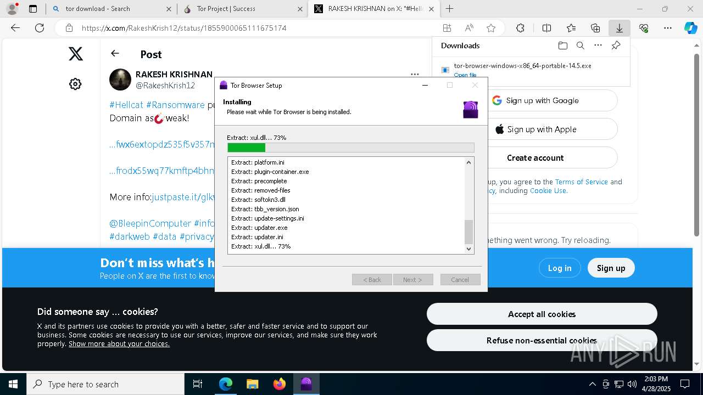This screenshot has height=395, width=703.
Task: Launch the Copilot sidebar icon
Action: pyautogui.click(x=690, y=28)
